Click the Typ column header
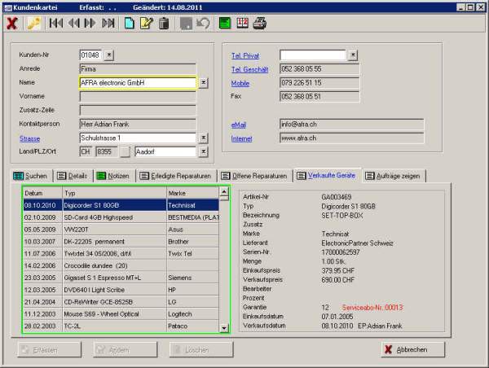Screen dimensions: 489x368 coord(113,194)
